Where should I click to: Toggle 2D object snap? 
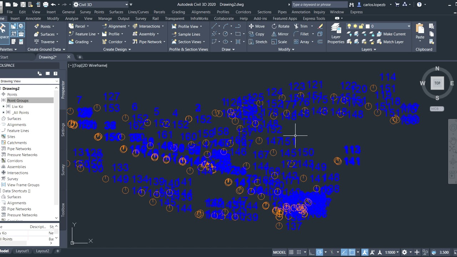[352, 252]
